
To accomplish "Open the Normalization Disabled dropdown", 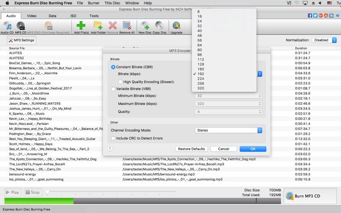I will 324,40.
